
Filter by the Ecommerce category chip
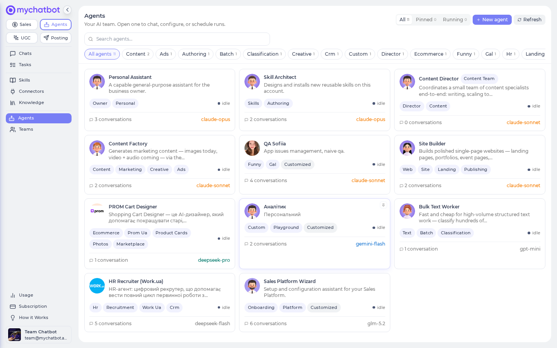click(431, 54)
